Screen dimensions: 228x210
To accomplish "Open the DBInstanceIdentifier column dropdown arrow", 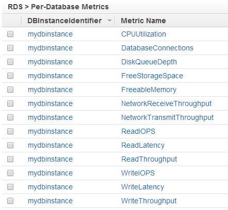I will pos(109,21).
